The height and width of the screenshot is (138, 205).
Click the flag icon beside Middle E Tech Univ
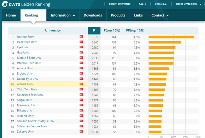(x=81, y=58)
